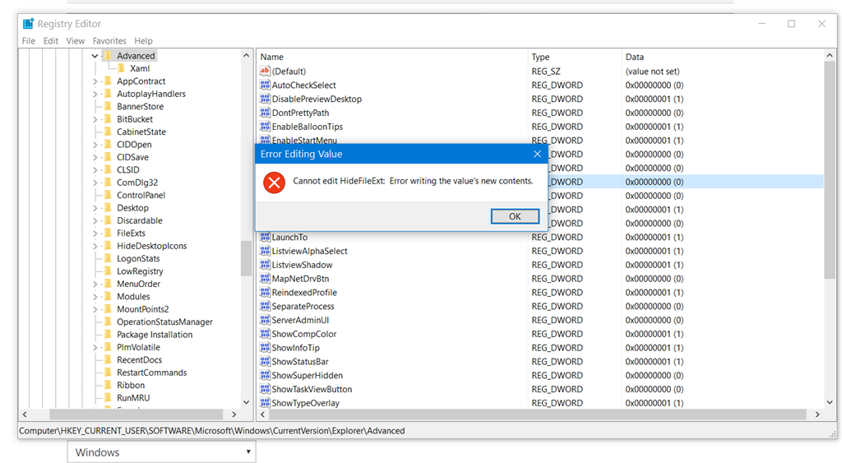Image resolution: width=842 pixels, height=463 pixels.
Task: Expand the MountPoints2 key
Action: (x=95, y=309)
